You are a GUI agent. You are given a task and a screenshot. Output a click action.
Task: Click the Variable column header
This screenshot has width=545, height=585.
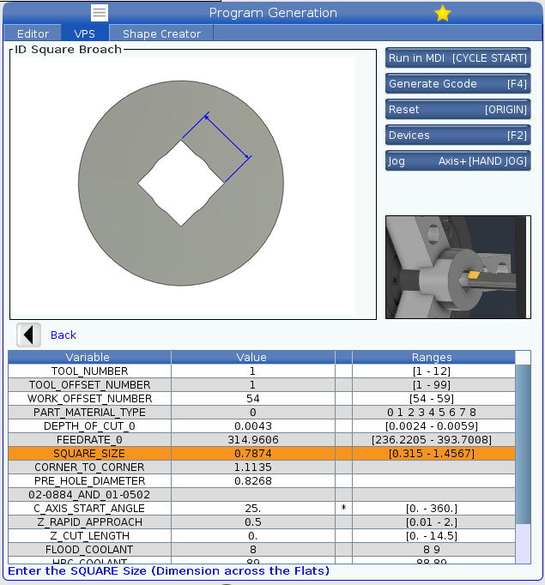[89, 358]
